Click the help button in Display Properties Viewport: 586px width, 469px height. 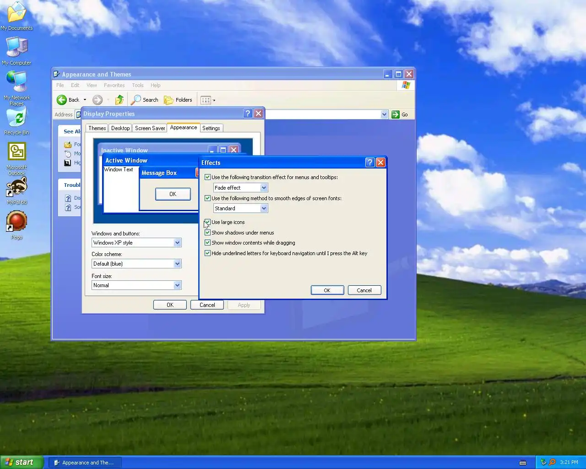(x=248, y=114)
